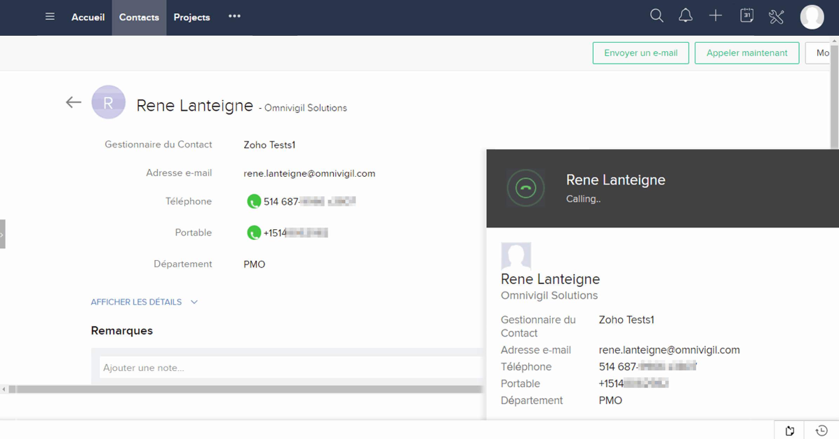Click the partially hidden Mo button
The height and width of the screenshot is (439, 839).
(x=818, y=53)
